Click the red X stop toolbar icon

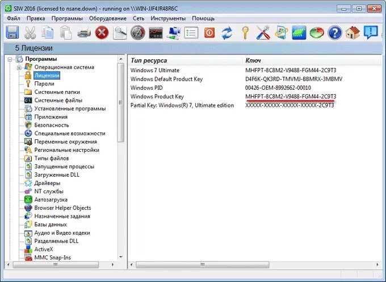(102, 32)
